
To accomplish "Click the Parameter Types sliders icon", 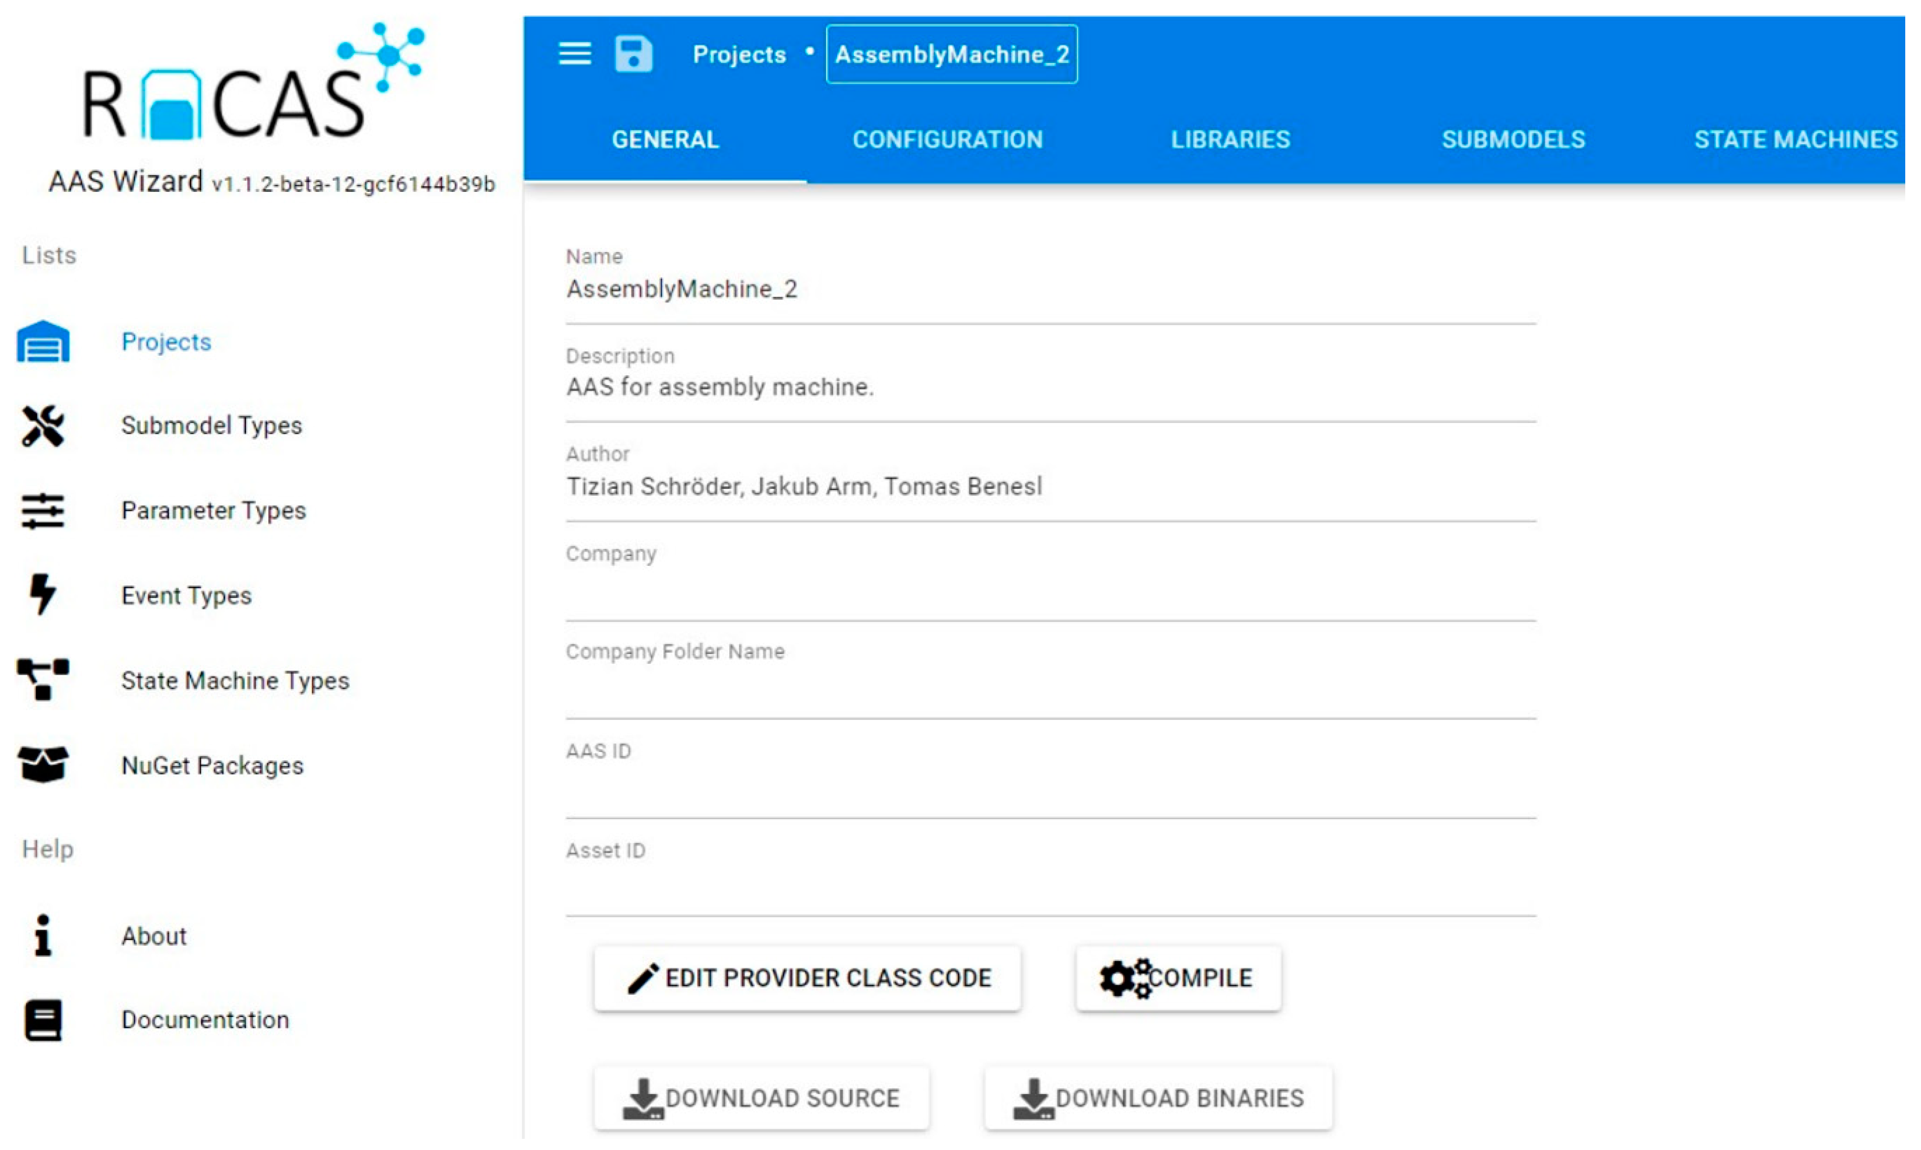I will pyautogui.click(x=43, y=511).
